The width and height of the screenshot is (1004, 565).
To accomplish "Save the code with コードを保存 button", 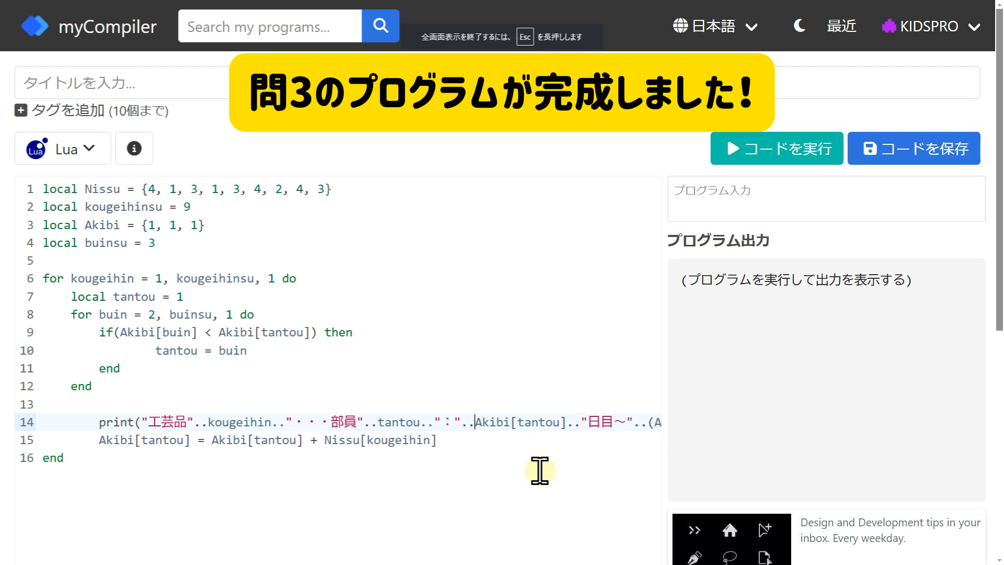I will pos(914,149).
